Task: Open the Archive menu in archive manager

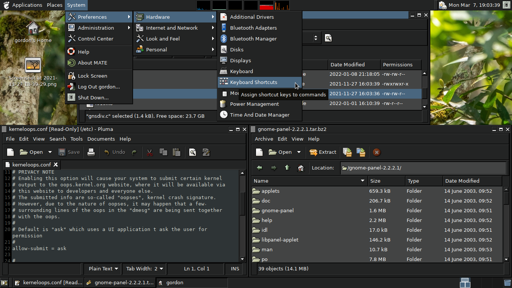Action: [264, 139]
